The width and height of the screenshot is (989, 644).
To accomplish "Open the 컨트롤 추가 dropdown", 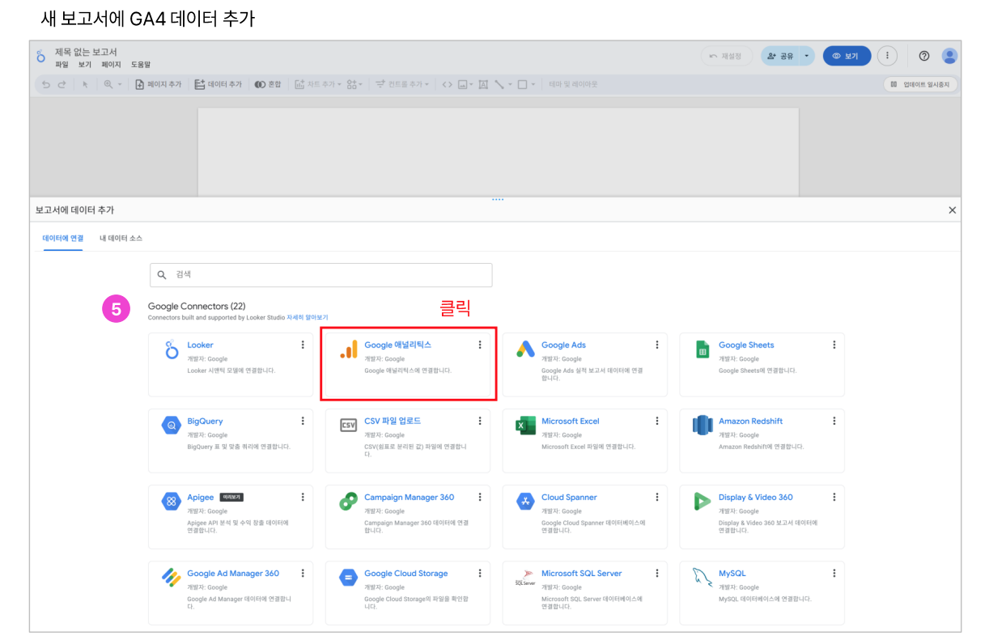I will coord(402,84).
